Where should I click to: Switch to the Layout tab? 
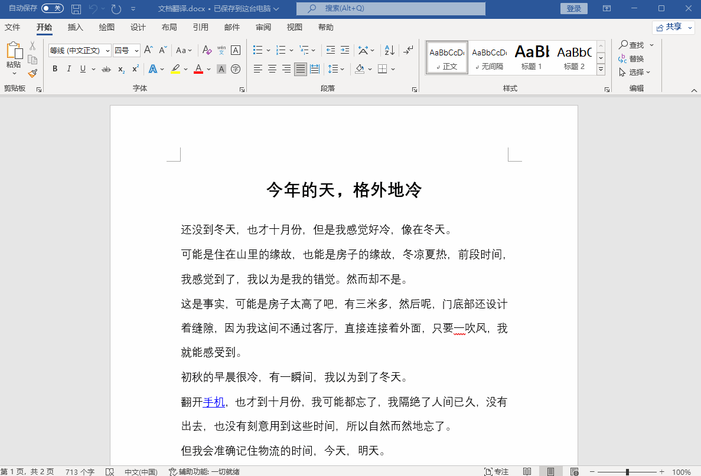[169, 27]
